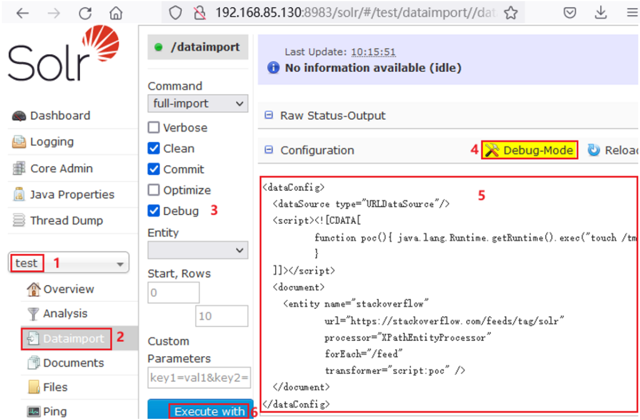Open the Command full-import dropdown

tap(198, 104)
